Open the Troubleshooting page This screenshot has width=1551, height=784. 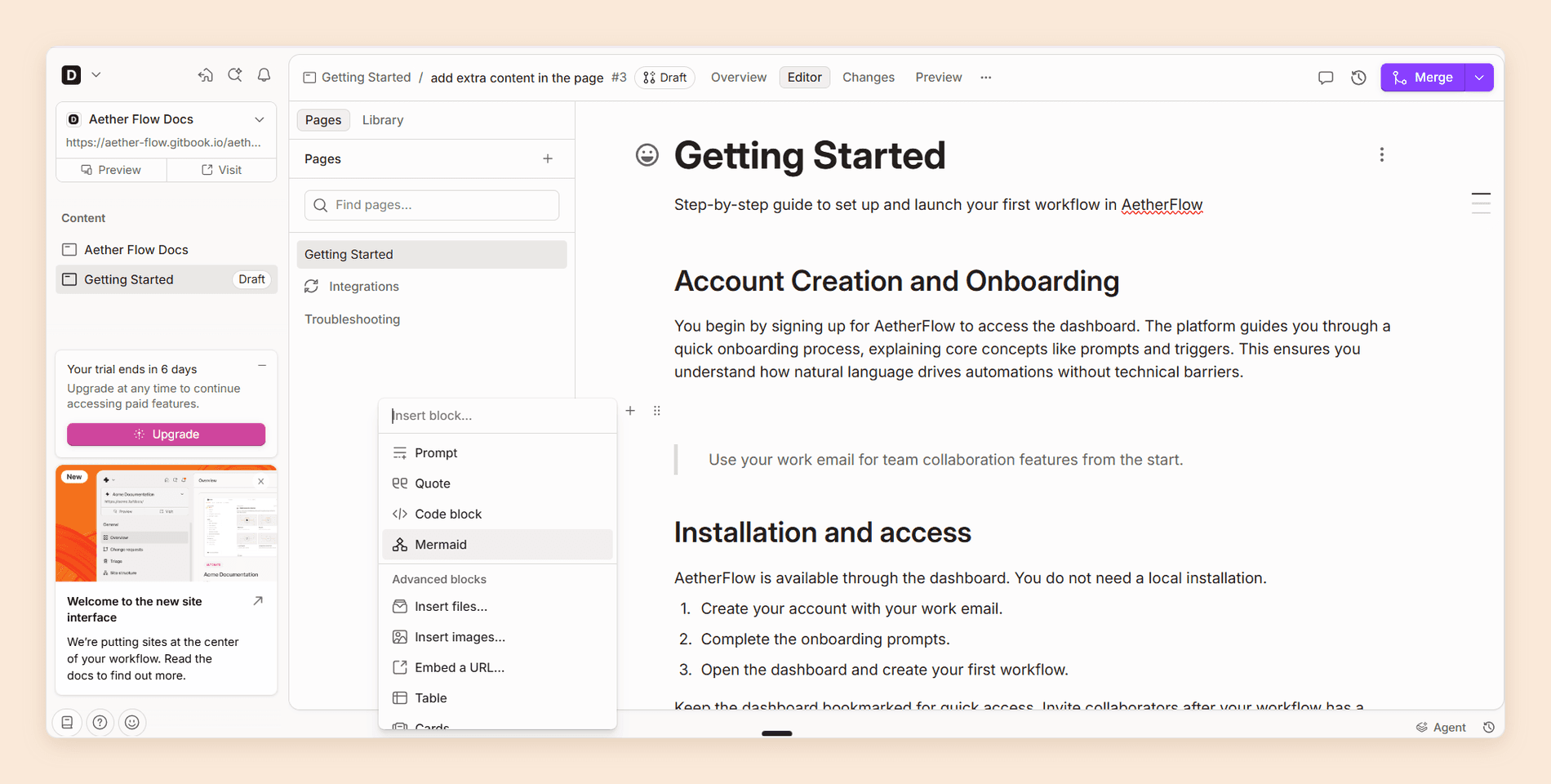[x=432, y=319]
